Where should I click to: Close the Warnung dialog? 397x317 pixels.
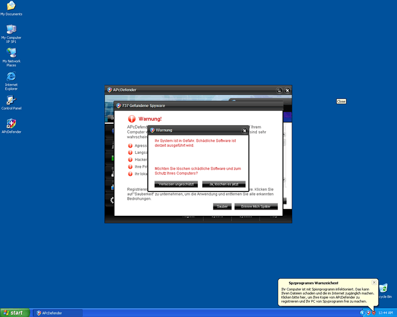pyautogui.click(x=245, y=131)
